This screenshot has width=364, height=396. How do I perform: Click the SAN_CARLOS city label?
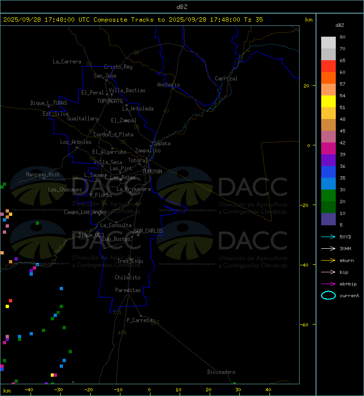(x=148, y=231)
